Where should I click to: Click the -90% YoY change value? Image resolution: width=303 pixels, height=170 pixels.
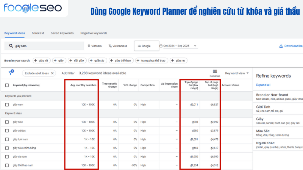click(x=134, y=165)
